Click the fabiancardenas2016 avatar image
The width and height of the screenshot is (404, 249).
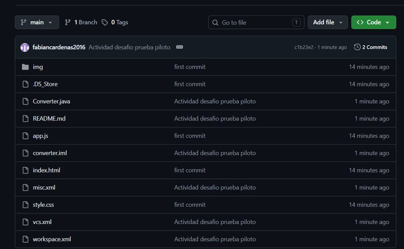(25, 47)
